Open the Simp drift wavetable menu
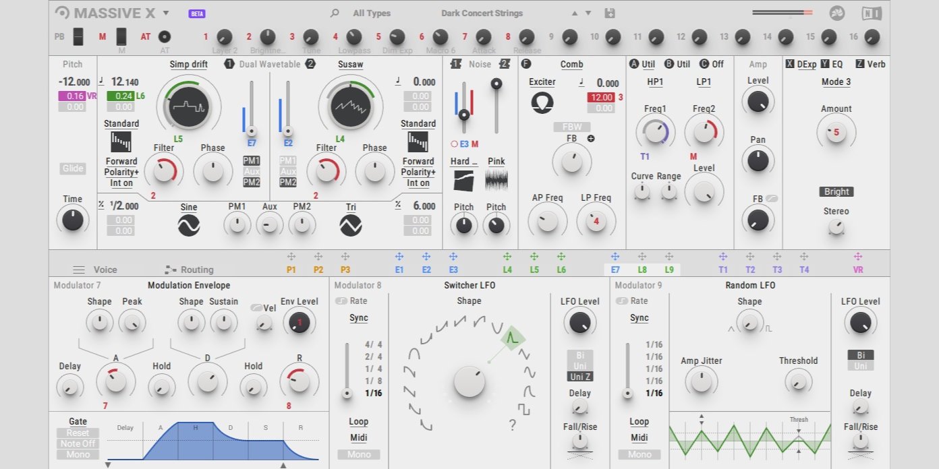The height and width of the screenshot is (469, 939). (x=189, y=65)
